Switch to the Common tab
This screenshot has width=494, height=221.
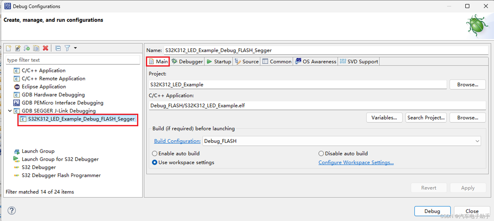click(x=277, y=61)
